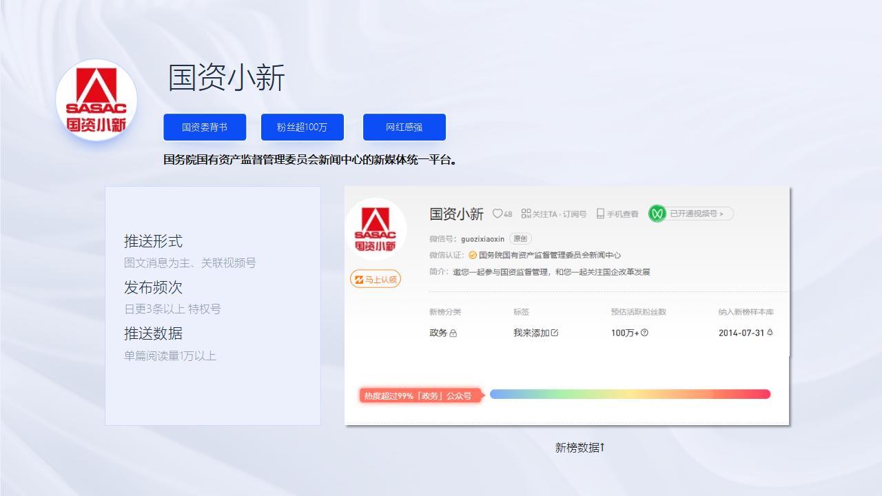This screenshot has height=496, width=882.
Task: Click the edit icon next to 我来添加
Action: pyautogui.click(x=555, y=333)
